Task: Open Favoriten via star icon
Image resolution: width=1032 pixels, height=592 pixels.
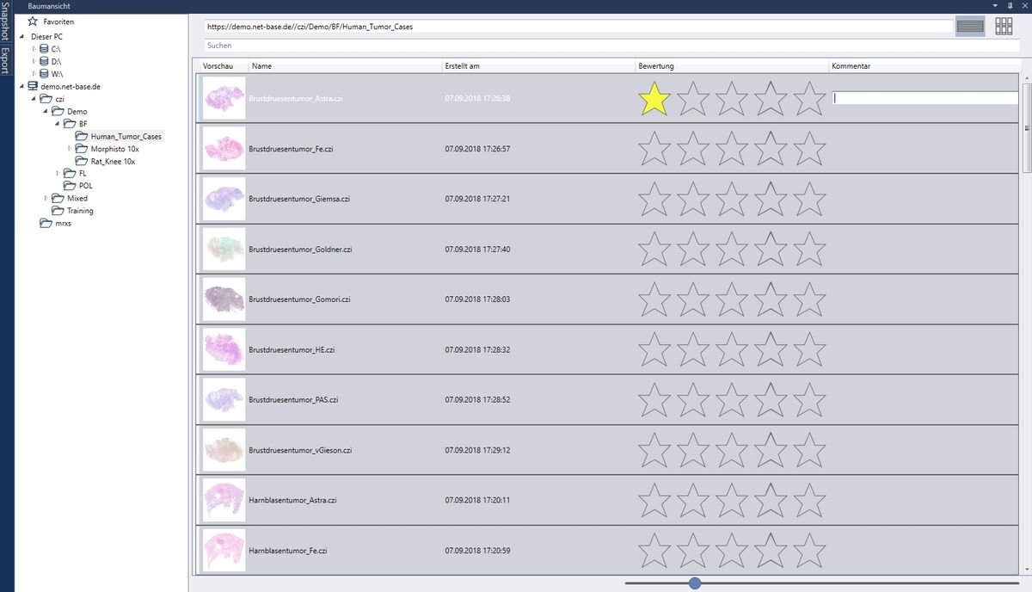Action: pyautogui.click(x=33, y=21)
